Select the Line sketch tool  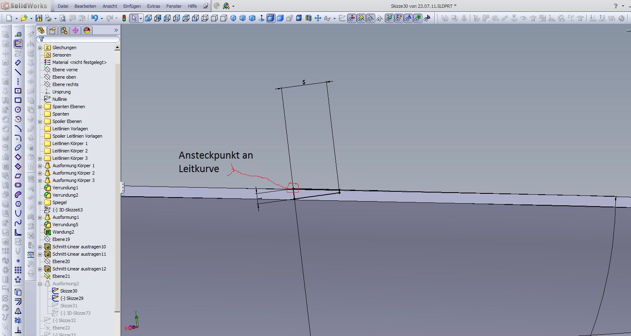(x=18, y=72)
